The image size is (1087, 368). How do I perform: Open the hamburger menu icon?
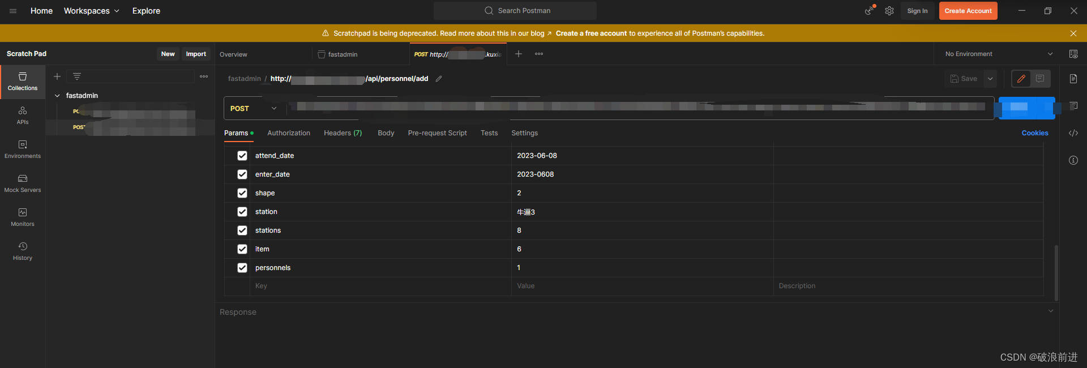(x=13, y=11)
